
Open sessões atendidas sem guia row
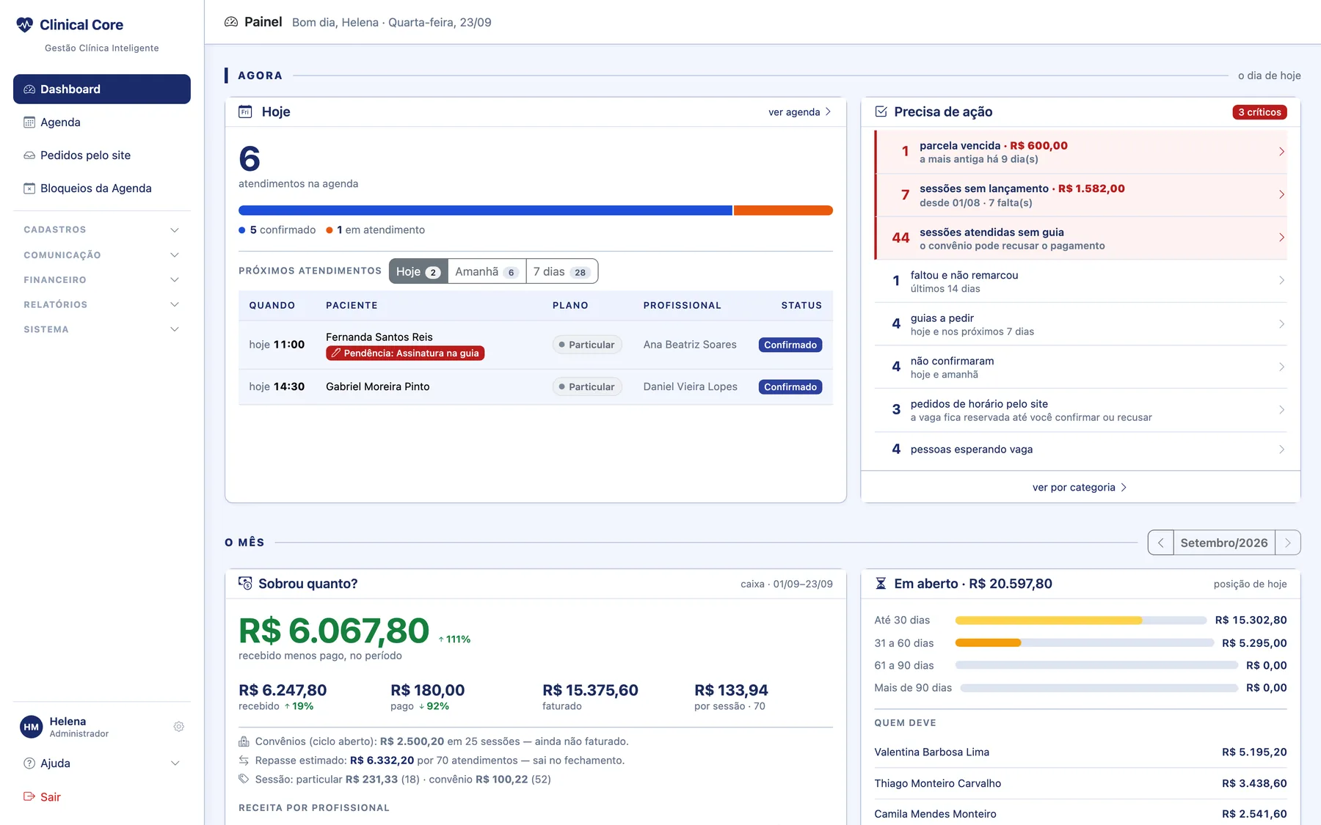pos(1080,238)
